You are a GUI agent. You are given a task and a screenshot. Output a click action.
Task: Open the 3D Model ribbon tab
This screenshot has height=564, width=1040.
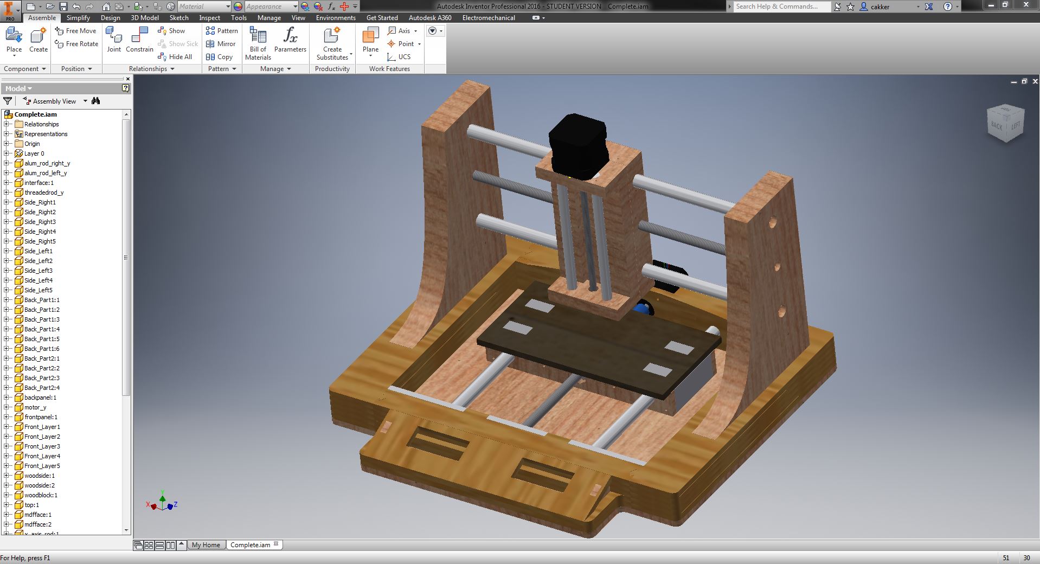tap(145, 18)
